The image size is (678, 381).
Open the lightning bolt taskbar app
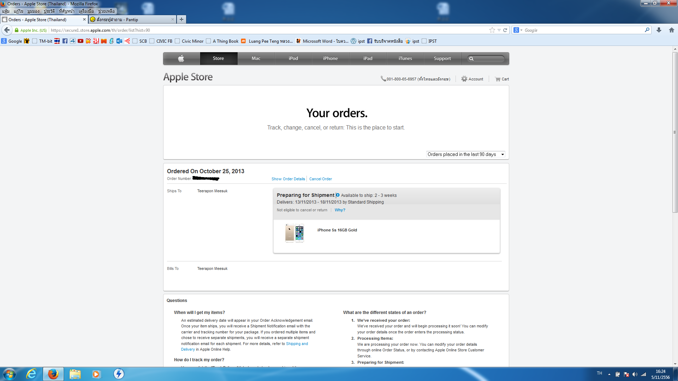click(119, 374)
